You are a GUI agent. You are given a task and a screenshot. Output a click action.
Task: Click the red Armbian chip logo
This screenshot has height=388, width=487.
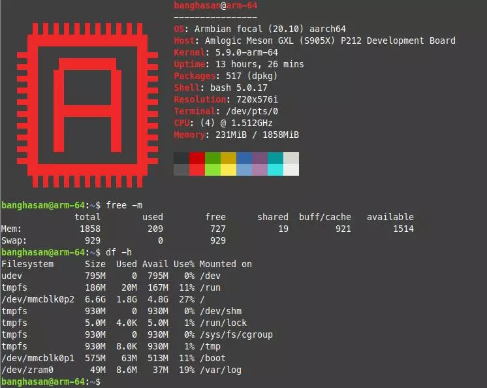87,105
